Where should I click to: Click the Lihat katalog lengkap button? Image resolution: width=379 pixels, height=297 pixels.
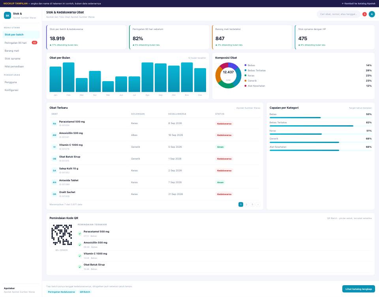[x=358, y=289]
